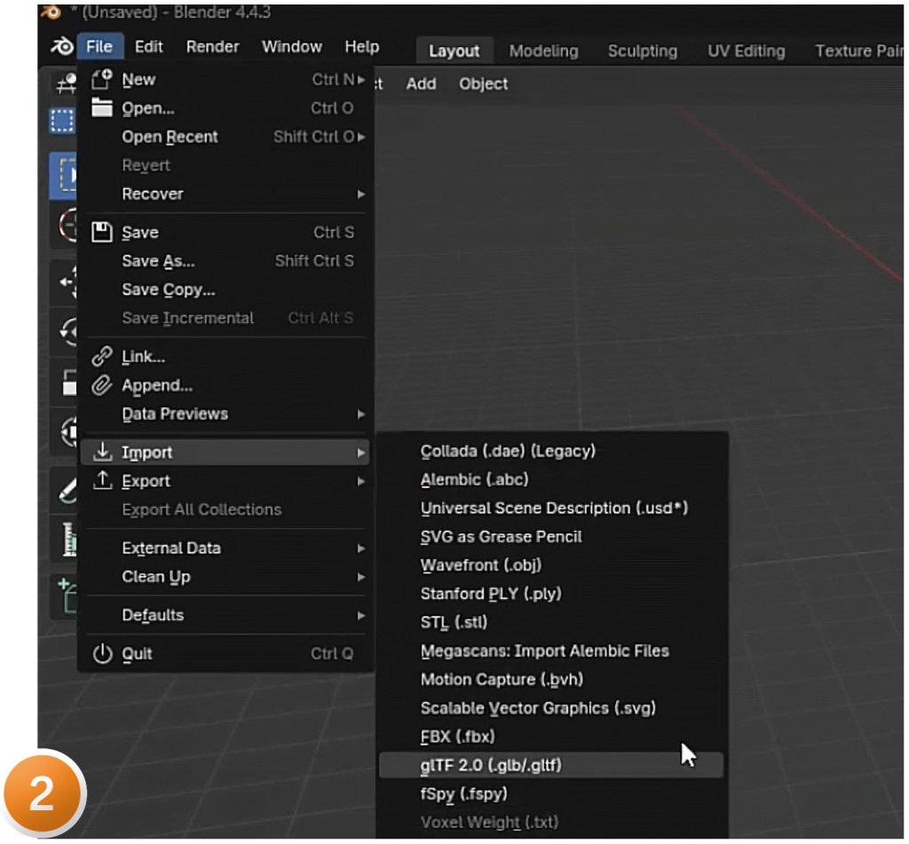
Task: Choose fSpy (.fspy) import option
Action: tap(550, 793)
